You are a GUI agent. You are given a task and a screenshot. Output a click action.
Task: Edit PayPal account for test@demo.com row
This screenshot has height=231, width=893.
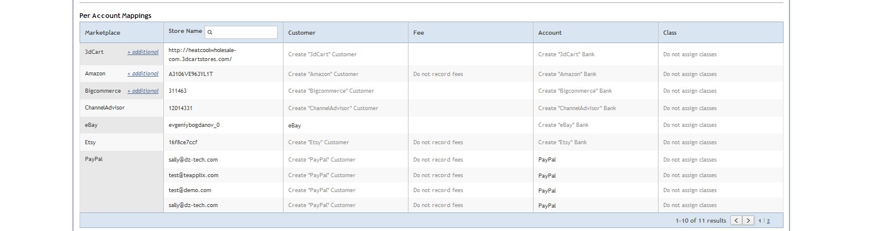click(x=547, y=191)
